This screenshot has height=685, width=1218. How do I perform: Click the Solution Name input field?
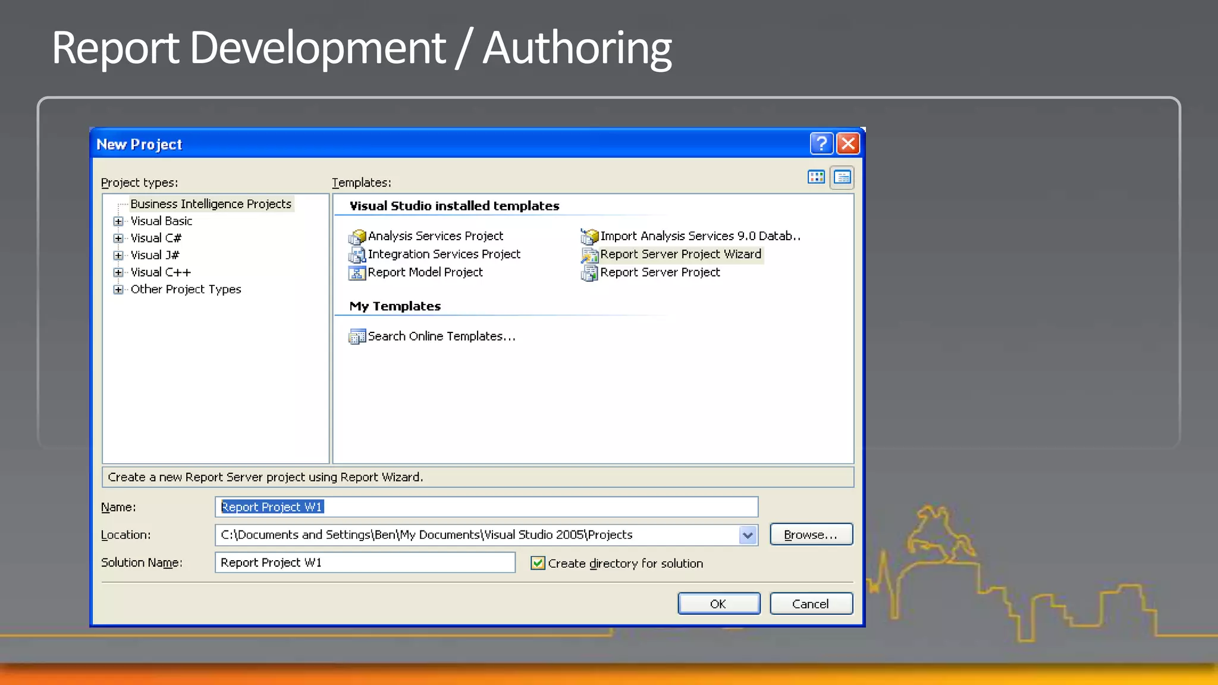(x=365, y=563)
